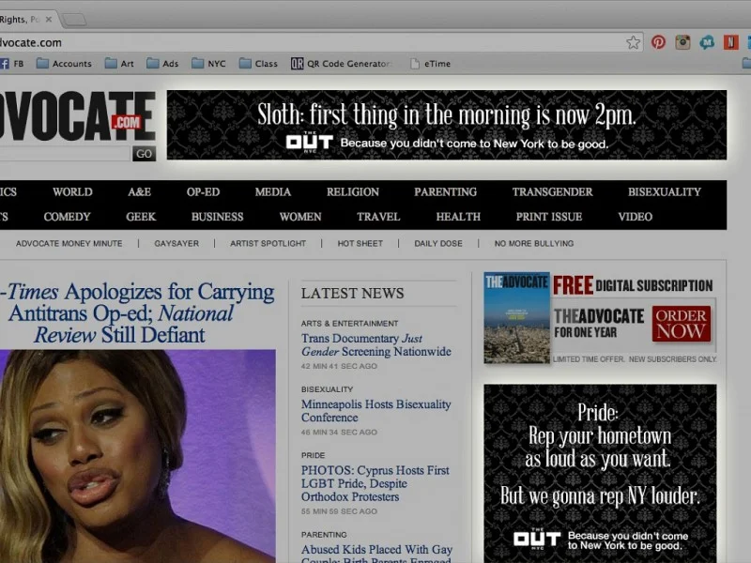751x563 pixels.
Task: Open the Daily Dose link
Action: tap(438, 244)
